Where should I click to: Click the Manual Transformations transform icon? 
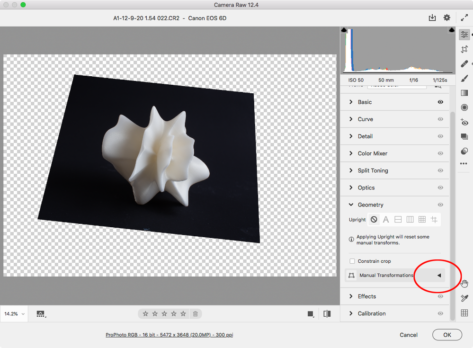pos(351,276)
